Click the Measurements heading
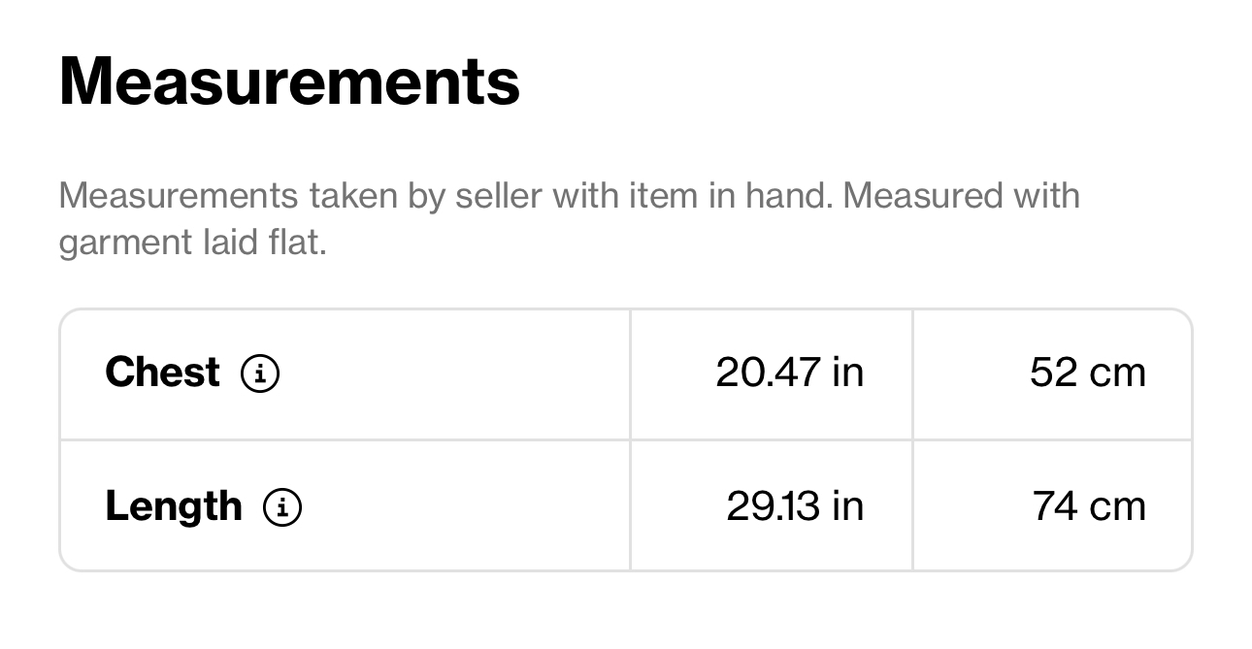Image resolution: width=1252 pixels, height=649 pixels. [289, 81]
